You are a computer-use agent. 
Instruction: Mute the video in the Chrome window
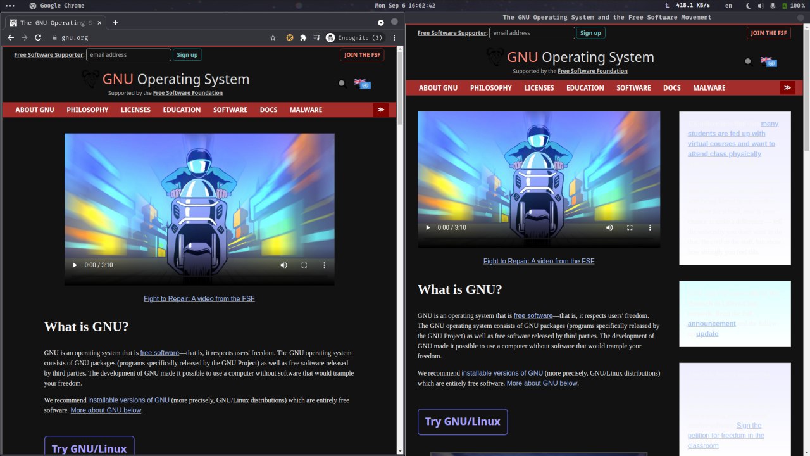click(x=283, y=265)
